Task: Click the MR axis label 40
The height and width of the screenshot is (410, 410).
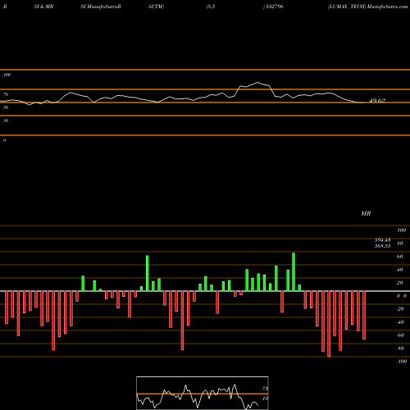Action: pos(400,270)
